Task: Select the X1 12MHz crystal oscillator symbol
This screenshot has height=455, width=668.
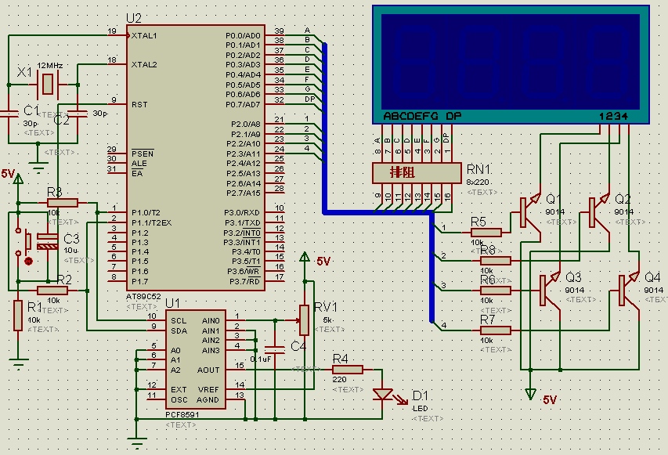Action: [x=49, y=83]
